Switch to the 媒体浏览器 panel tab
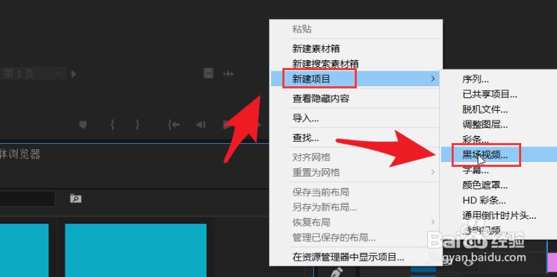 click(x=20, y=154)
